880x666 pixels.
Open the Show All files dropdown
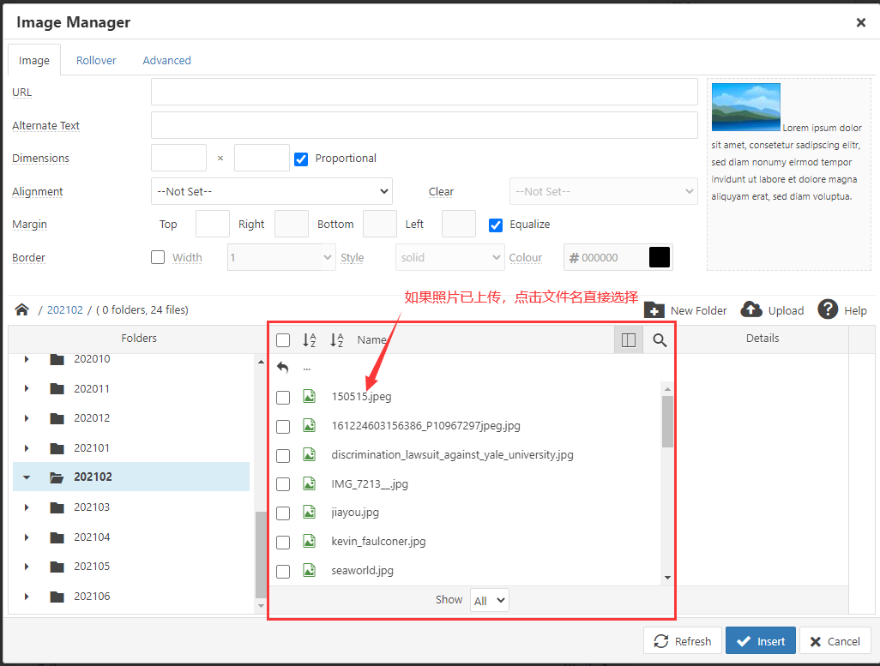(490, 600)
